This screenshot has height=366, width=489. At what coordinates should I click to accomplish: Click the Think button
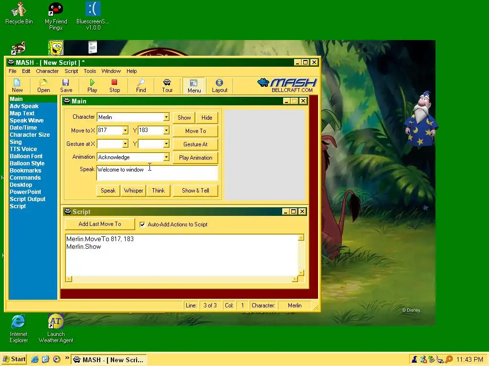tap(158, 191)
